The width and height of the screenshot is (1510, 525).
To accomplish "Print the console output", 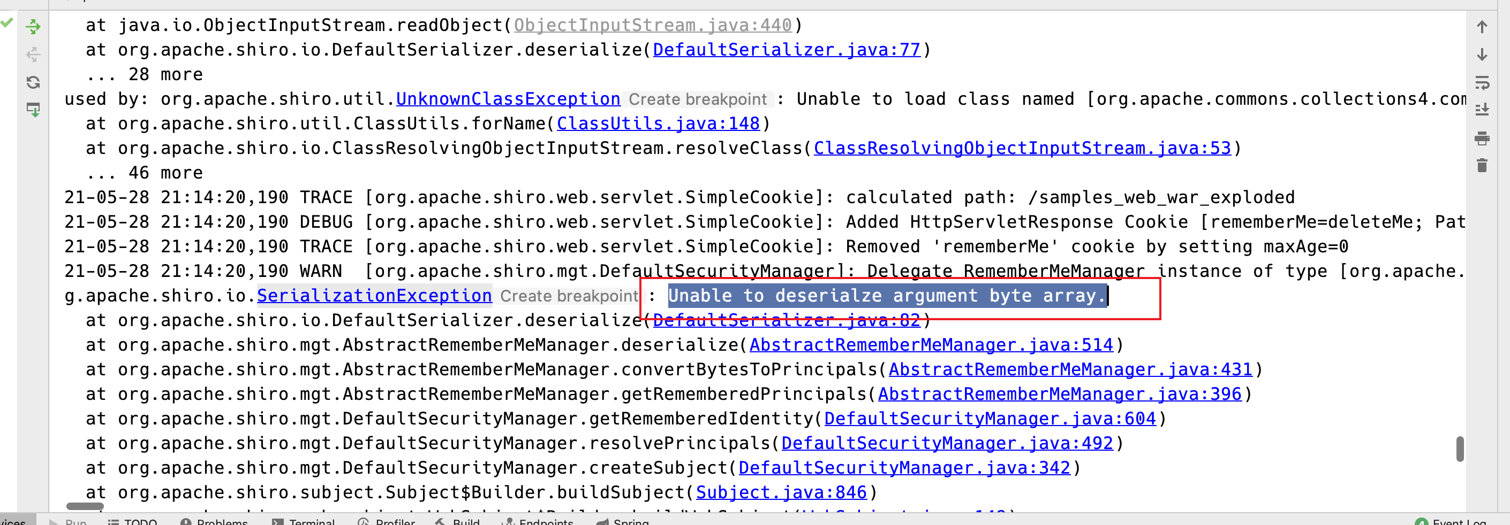I will pyautogui.click(x=1482, y=138).
